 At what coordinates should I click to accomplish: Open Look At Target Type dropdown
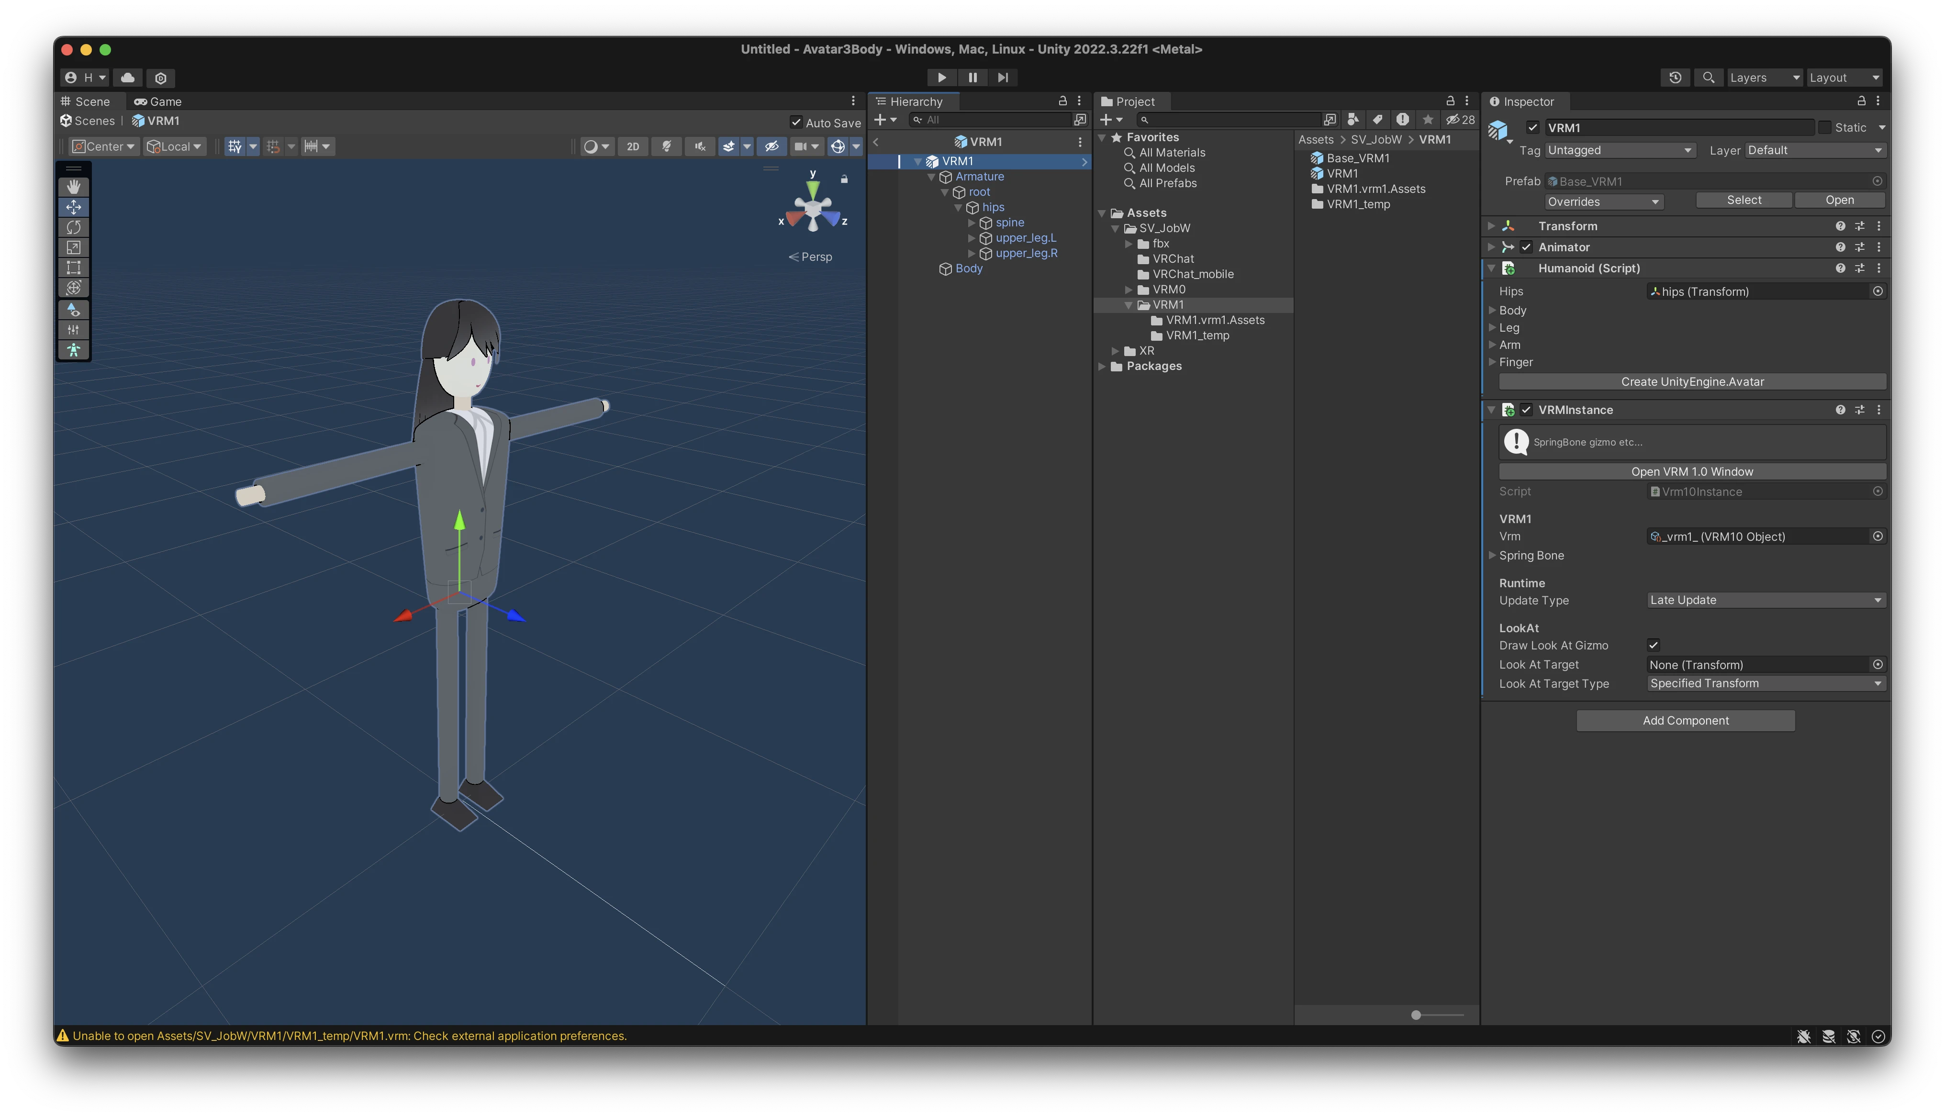1766,683
